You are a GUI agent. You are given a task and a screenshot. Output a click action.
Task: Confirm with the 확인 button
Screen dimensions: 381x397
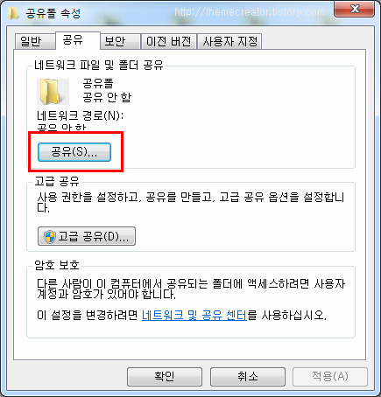[165, 377]
